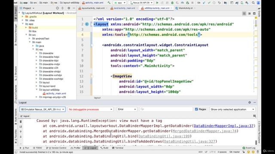Click the down arrow icon in logcat sidebar
Viewport: 275px width, 154px height.
coord(21,137)
